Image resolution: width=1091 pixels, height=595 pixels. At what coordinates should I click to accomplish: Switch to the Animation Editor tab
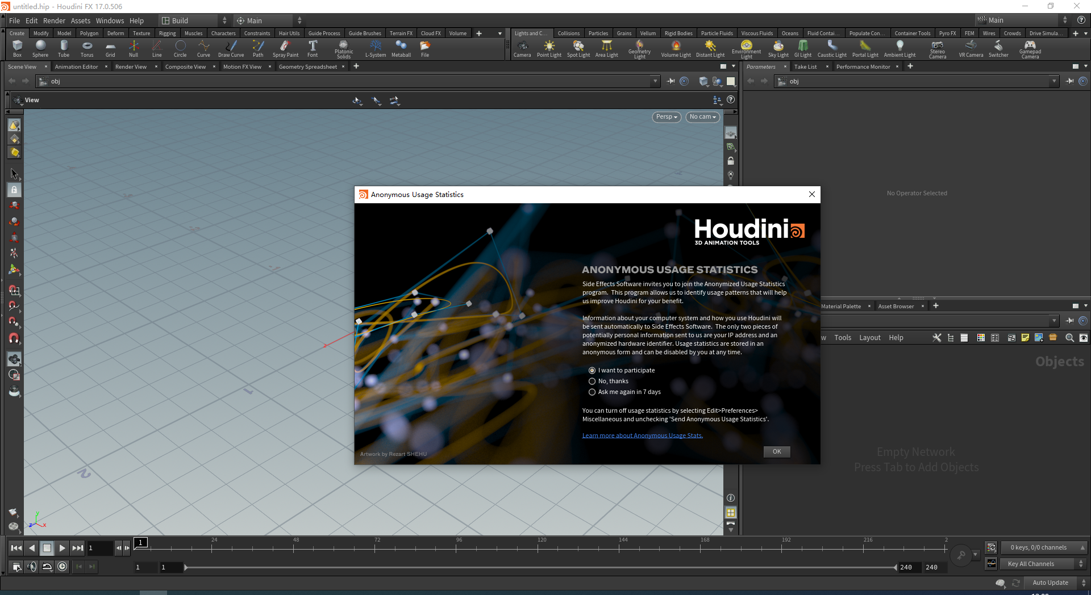point(76,66)
